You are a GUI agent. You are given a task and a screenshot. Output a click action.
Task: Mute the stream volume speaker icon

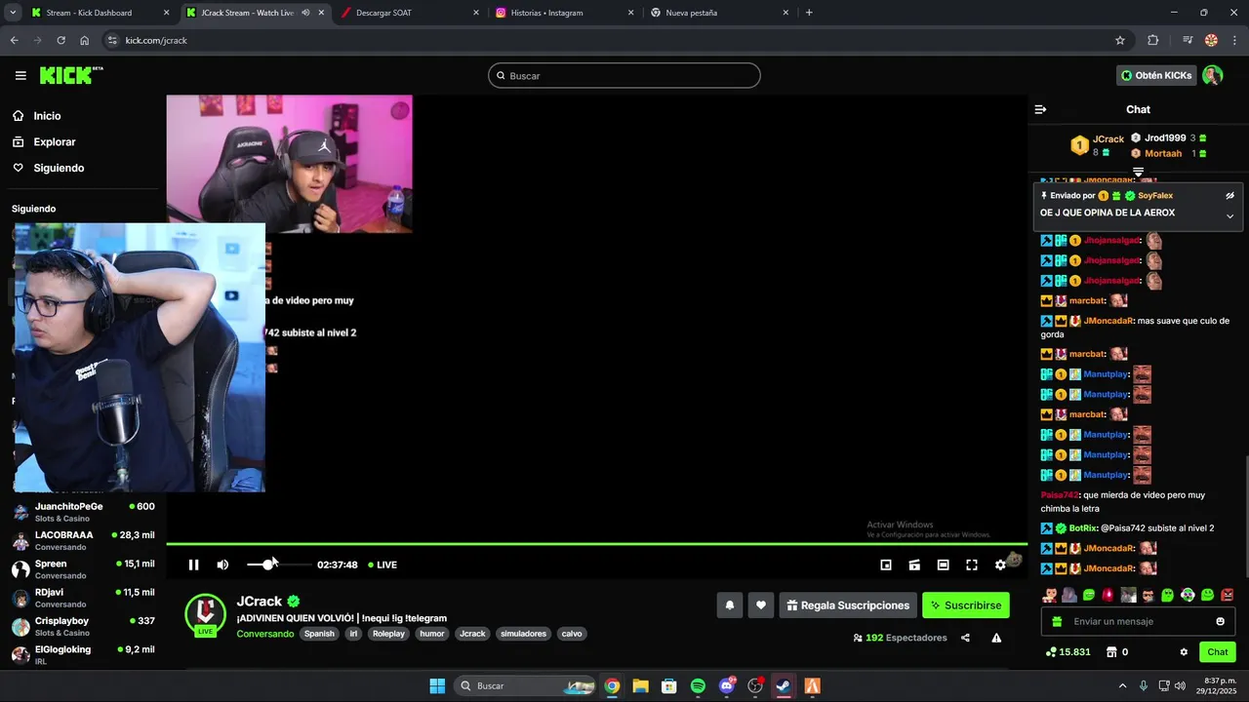222,565
